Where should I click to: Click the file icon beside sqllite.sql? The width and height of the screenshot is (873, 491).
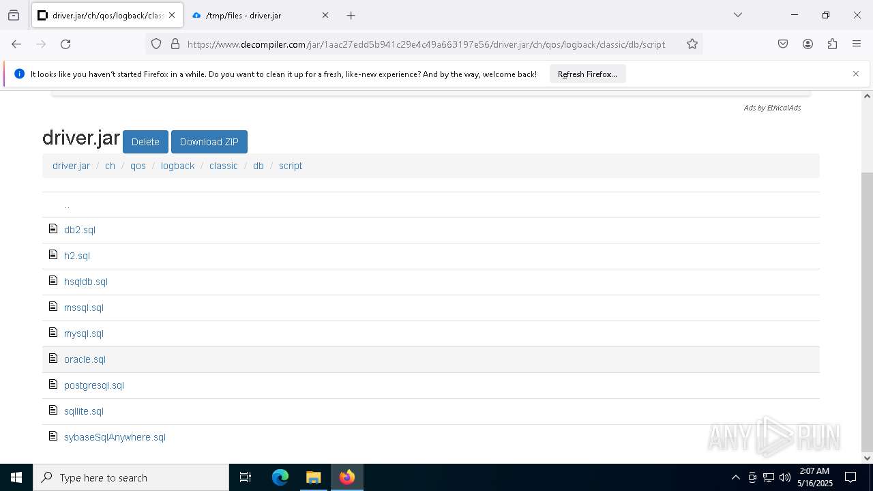coord(53,410)
